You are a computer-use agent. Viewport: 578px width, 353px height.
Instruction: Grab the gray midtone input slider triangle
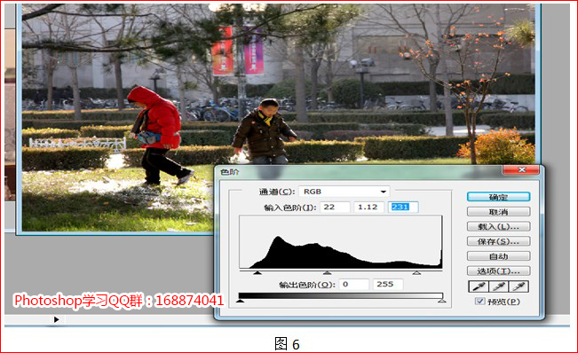pos(327,273)
